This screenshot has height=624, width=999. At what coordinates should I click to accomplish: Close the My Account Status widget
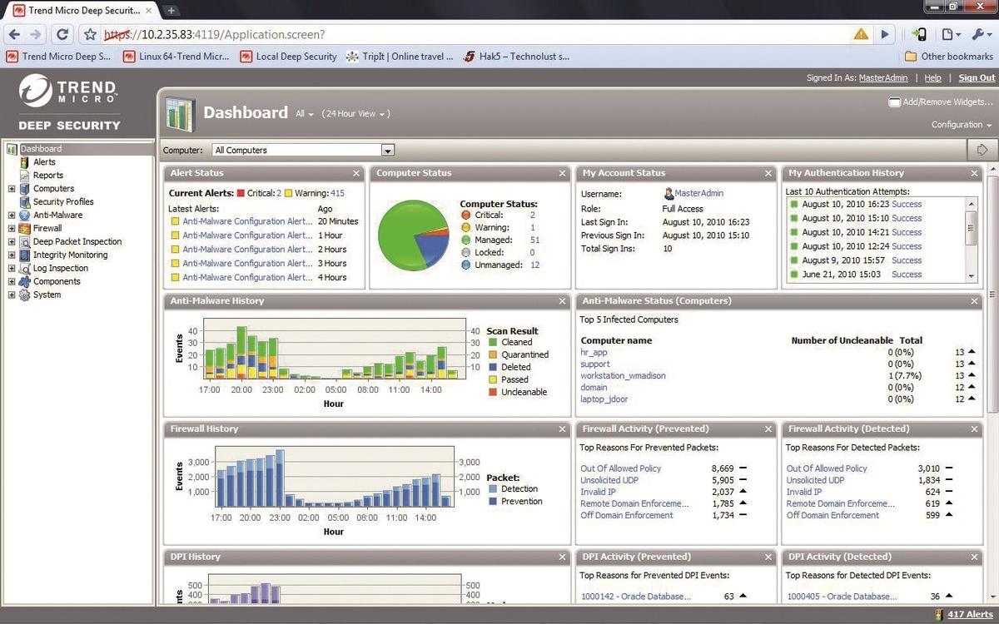768,173
